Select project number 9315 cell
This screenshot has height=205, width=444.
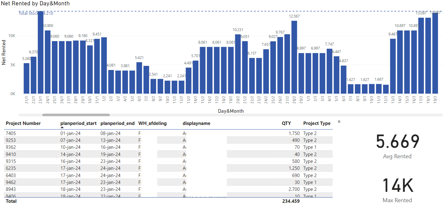[x=10, y=161]
